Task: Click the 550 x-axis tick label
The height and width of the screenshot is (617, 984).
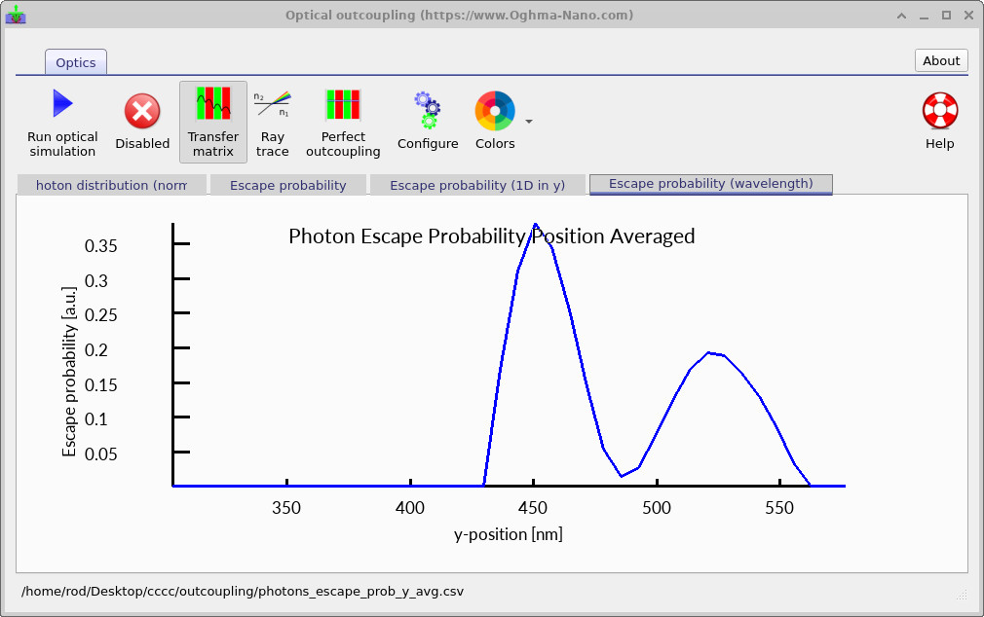Action: click(779, 508)
